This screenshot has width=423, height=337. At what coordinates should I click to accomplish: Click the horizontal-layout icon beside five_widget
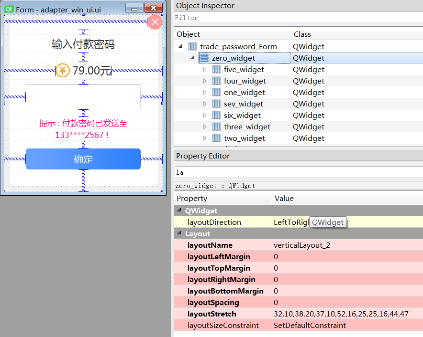pos(217,69)
